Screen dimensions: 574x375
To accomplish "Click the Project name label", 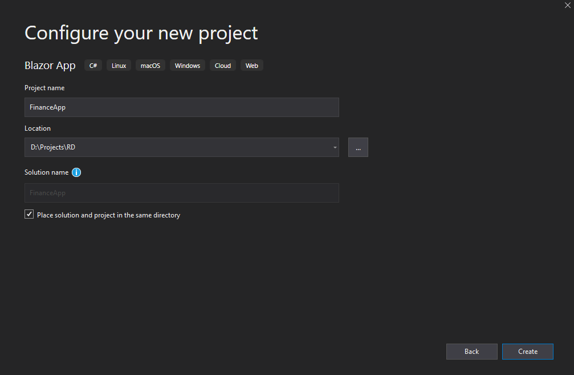I will pos(44,88).
